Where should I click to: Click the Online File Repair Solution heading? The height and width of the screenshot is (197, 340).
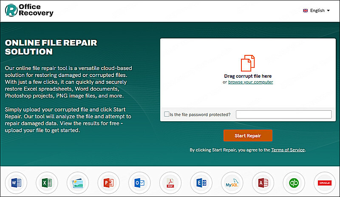coord(51,47)
